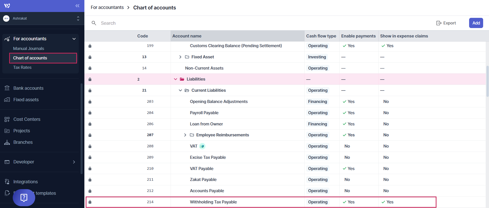Expand the Fixed Asset folder

pyautogui.click(x=180, y=57)
